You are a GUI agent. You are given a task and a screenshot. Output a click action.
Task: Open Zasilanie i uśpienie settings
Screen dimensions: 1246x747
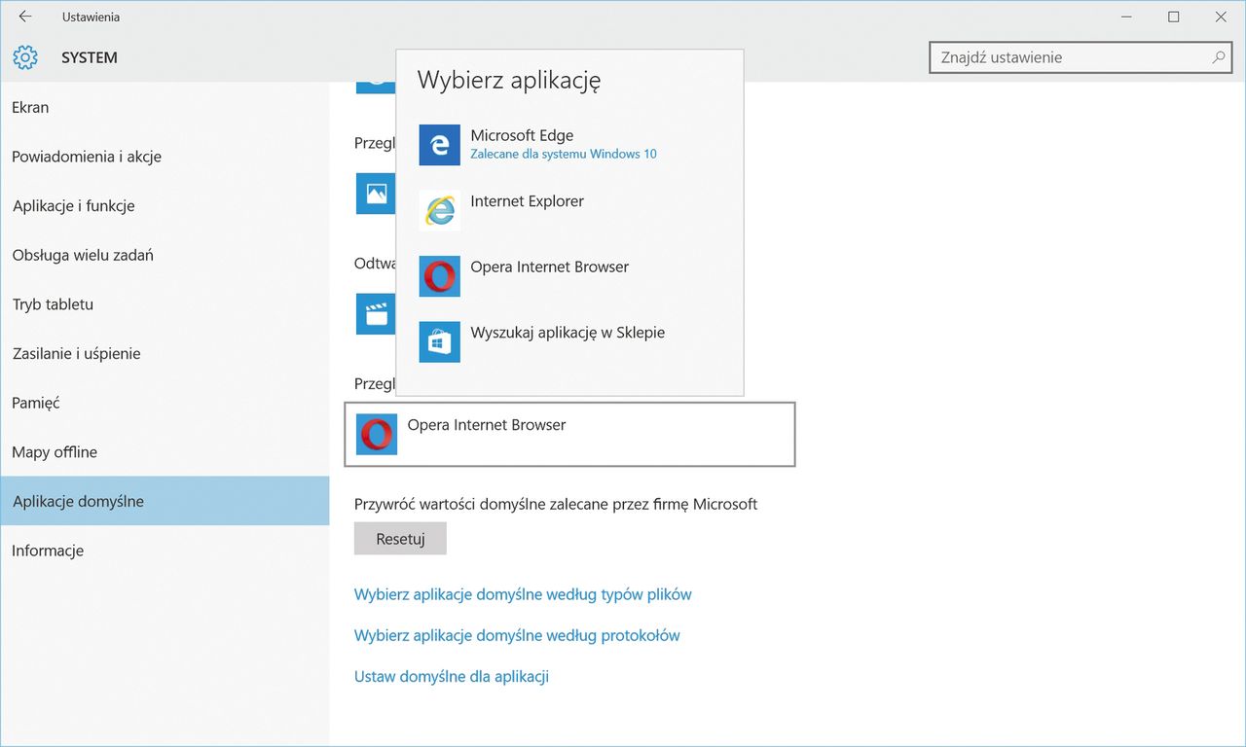(165, 353)
